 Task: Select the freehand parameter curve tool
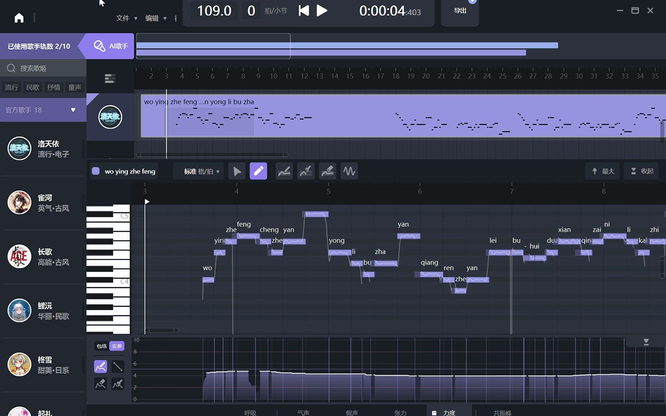tap(100, 367)
